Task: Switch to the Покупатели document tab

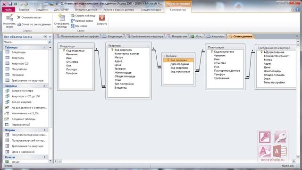Action: [177, 36]
